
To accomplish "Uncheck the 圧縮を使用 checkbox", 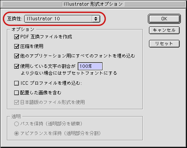I will (x=17, y=46).
